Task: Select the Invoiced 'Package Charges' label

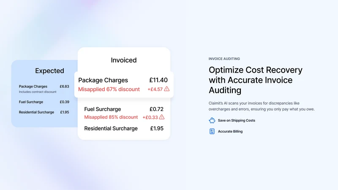Action: point(103,80)
